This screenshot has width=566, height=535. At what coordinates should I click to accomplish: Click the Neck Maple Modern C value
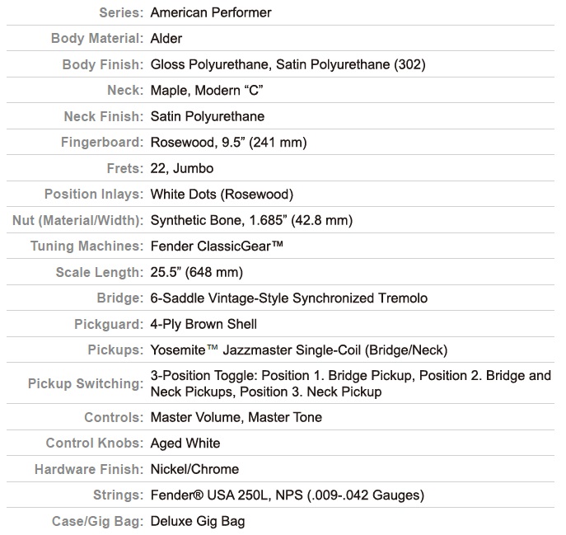[x=207, y=91]
